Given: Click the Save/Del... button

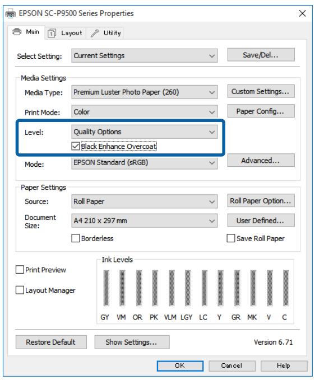Looking at the screenshot, I should (x=261, y=55).
